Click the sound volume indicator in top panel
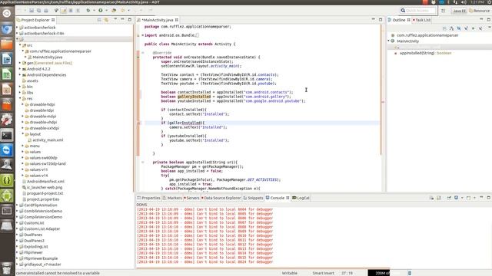This screenshot has width=492, height=276. tap(464, 2)
